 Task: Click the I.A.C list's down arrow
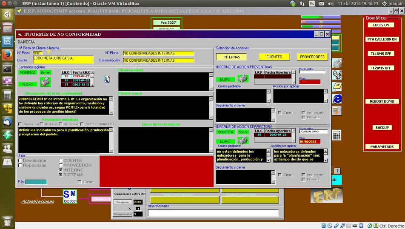(294, 141)
